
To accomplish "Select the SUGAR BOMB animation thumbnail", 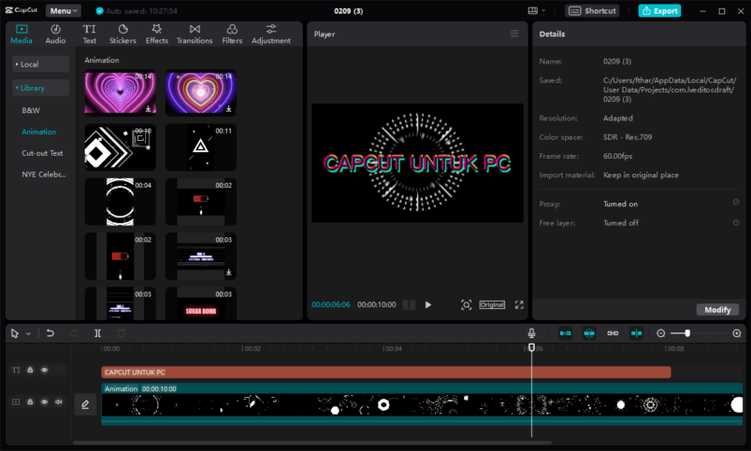I will click(x=201, y=303).
